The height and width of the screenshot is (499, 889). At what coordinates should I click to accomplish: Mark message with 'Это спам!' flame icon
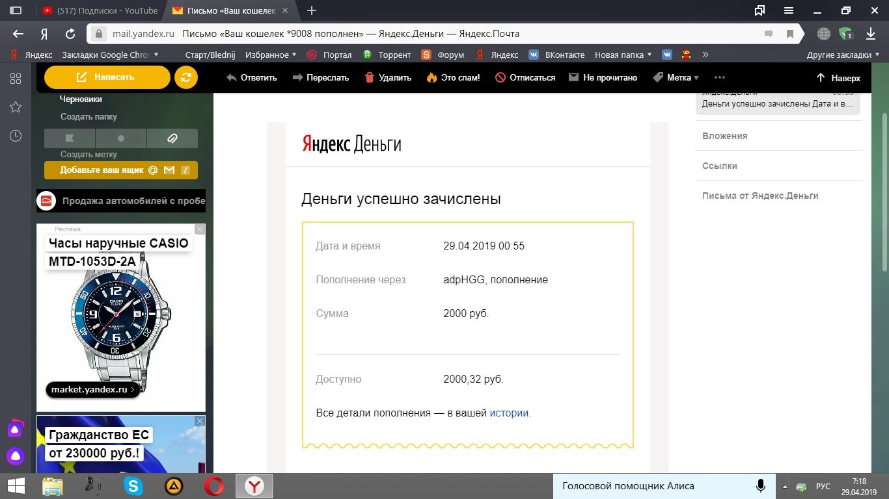coord(431,77)
